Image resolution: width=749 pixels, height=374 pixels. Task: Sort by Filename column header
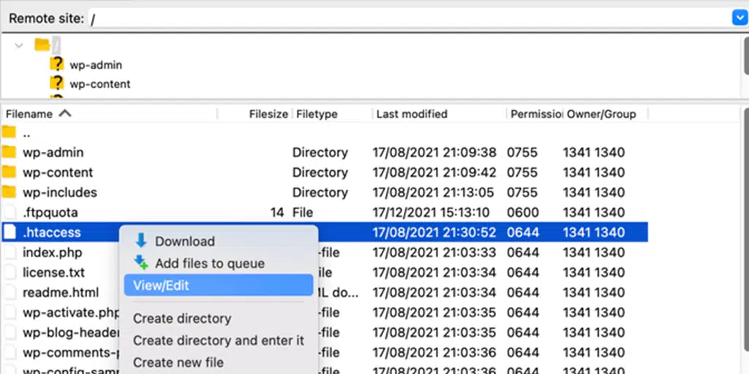point(29,114)
